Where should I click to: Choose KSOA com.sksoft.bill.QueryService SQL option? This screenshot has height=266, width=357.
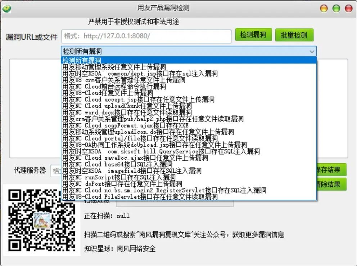(x=189, y=151)
